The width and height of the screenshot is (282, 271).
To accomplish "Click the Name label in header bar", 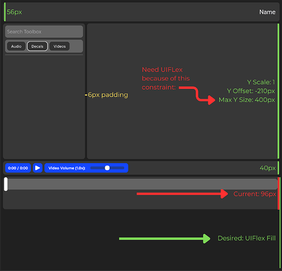I will pos(267,12).
